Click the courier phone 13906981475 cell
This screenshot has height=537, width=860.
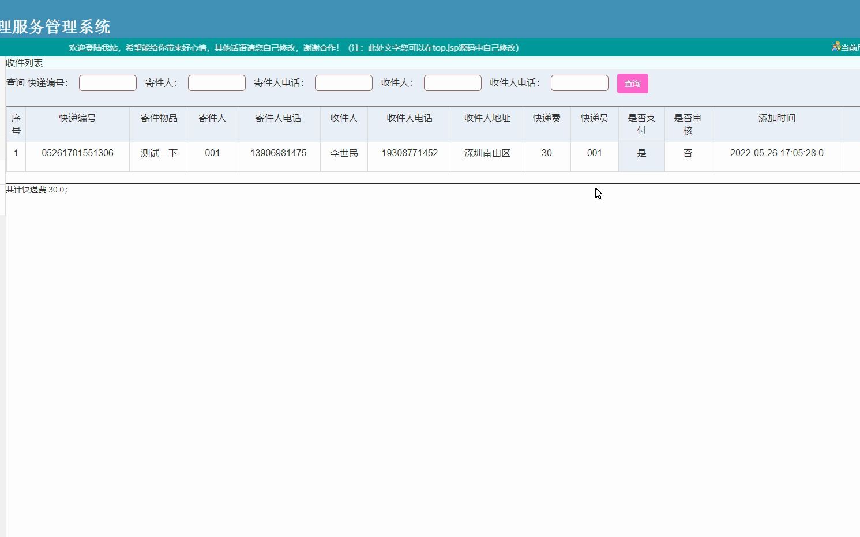point(278,153)
